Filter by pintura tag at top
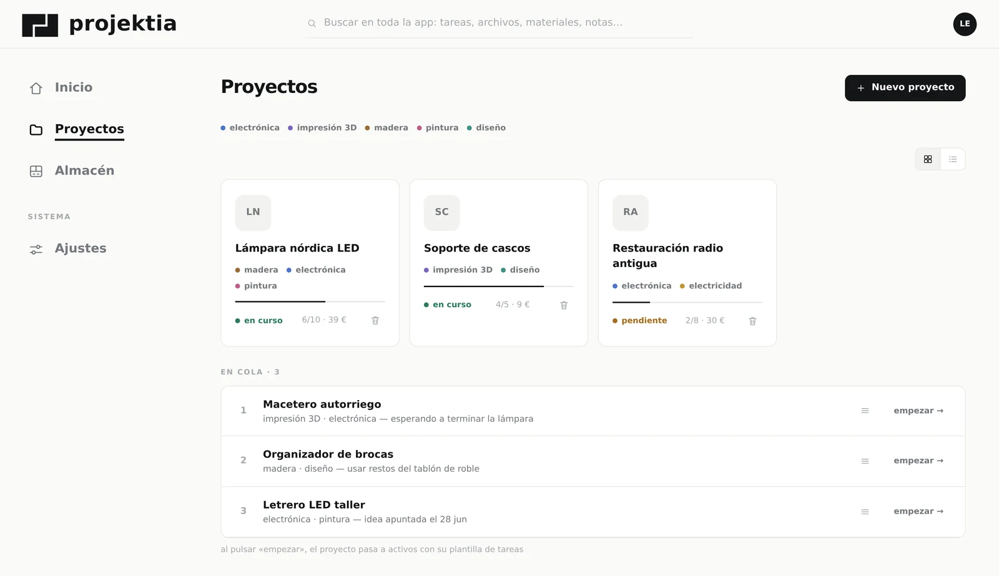The height and width of the screenshot is (576, 999). coord(438,128)
